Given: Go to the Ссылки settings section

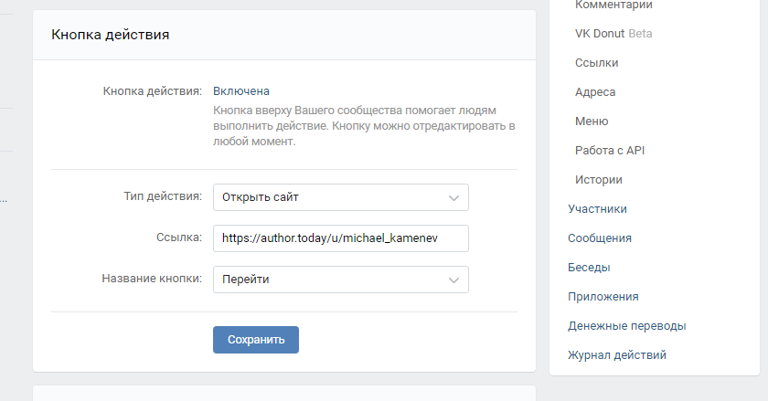Looking at the screenshot, I should 596,63.
